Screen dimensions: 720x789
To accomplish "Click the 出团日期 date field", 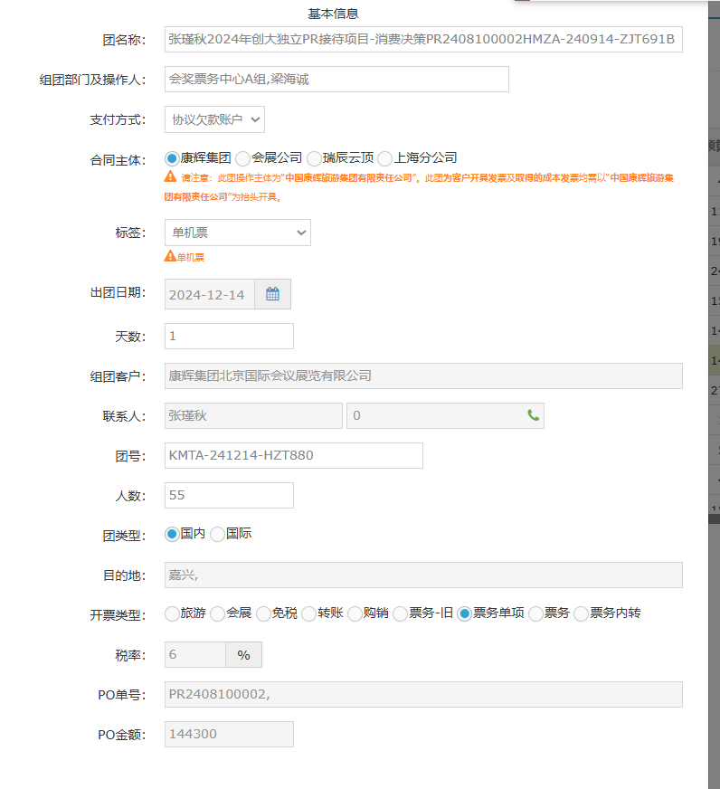I will click(x=210, y=294).
